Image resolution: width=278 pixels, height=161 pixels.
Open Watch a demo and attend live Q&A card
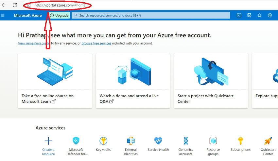coord(133,81)
